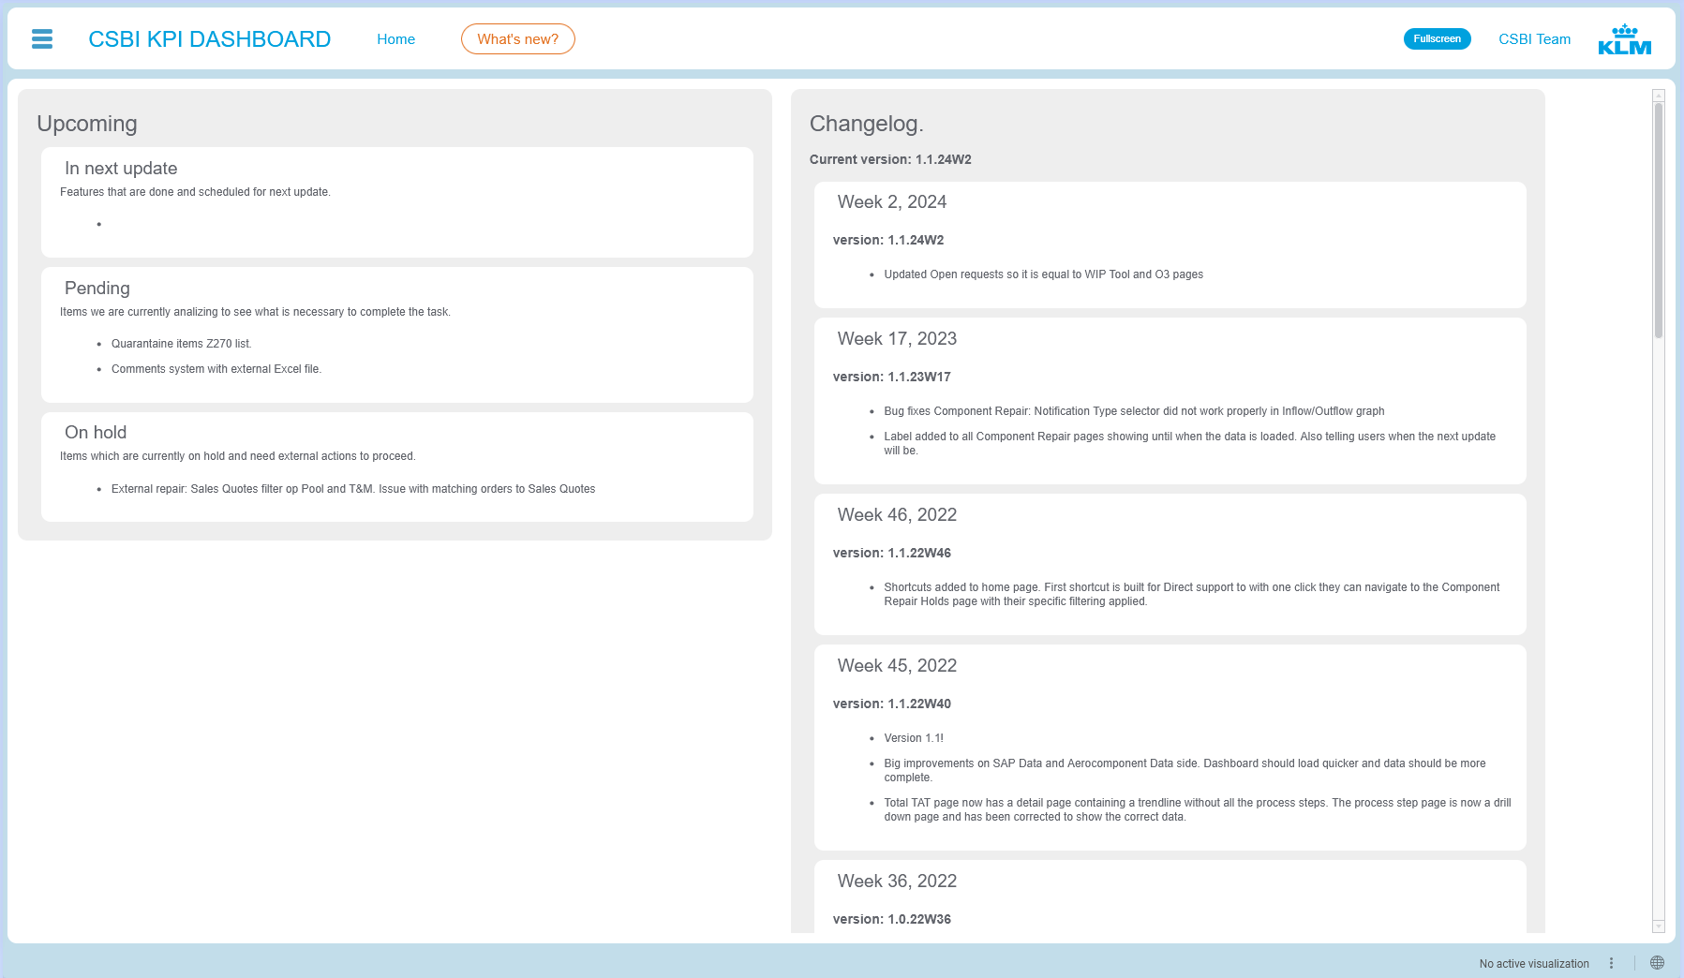Click the On hold section heading
The height and width of the screenshot is (978, 1684).
click(96, 433)
